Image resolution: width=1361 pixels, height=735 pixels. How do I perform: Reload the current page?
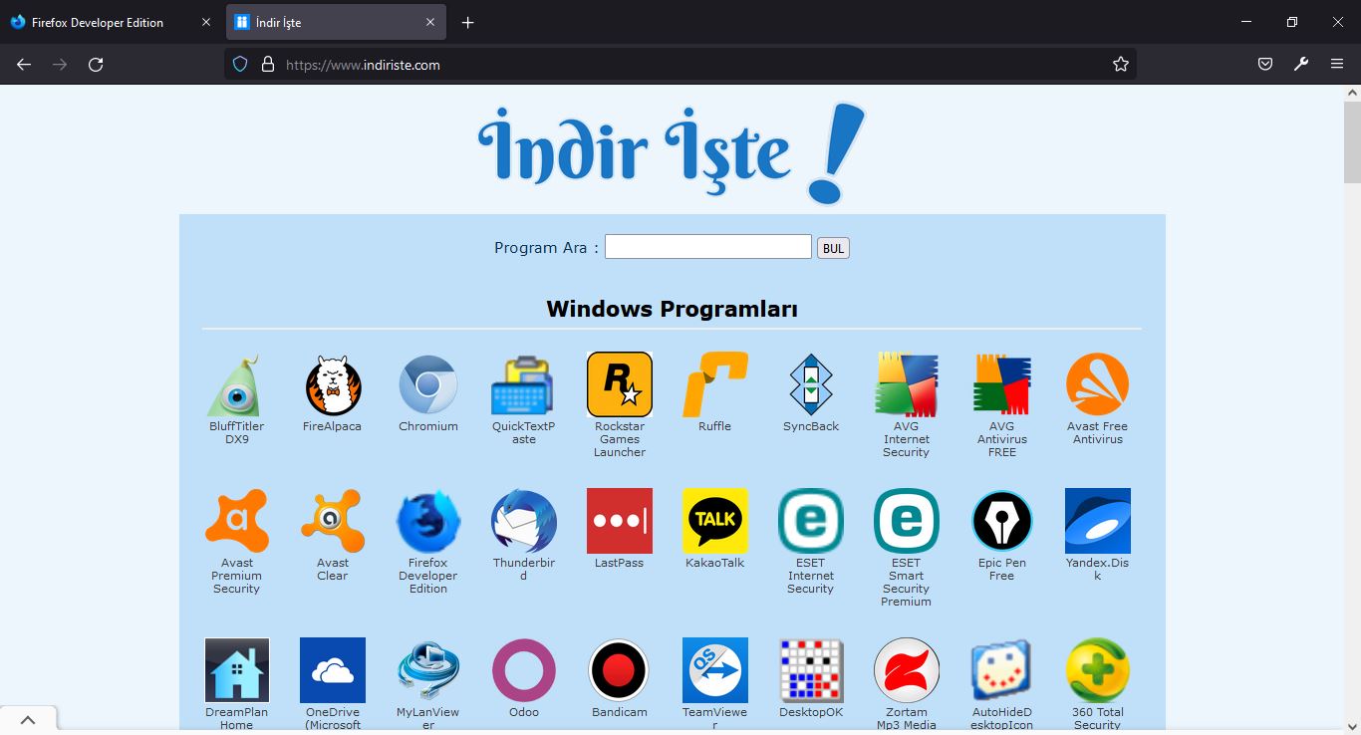96,65
